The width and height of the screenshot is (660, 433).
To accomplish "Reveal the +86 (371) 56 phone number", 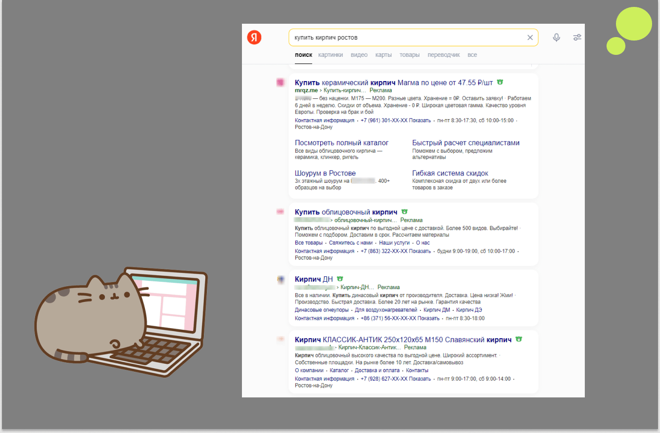I will click(400, 318).
